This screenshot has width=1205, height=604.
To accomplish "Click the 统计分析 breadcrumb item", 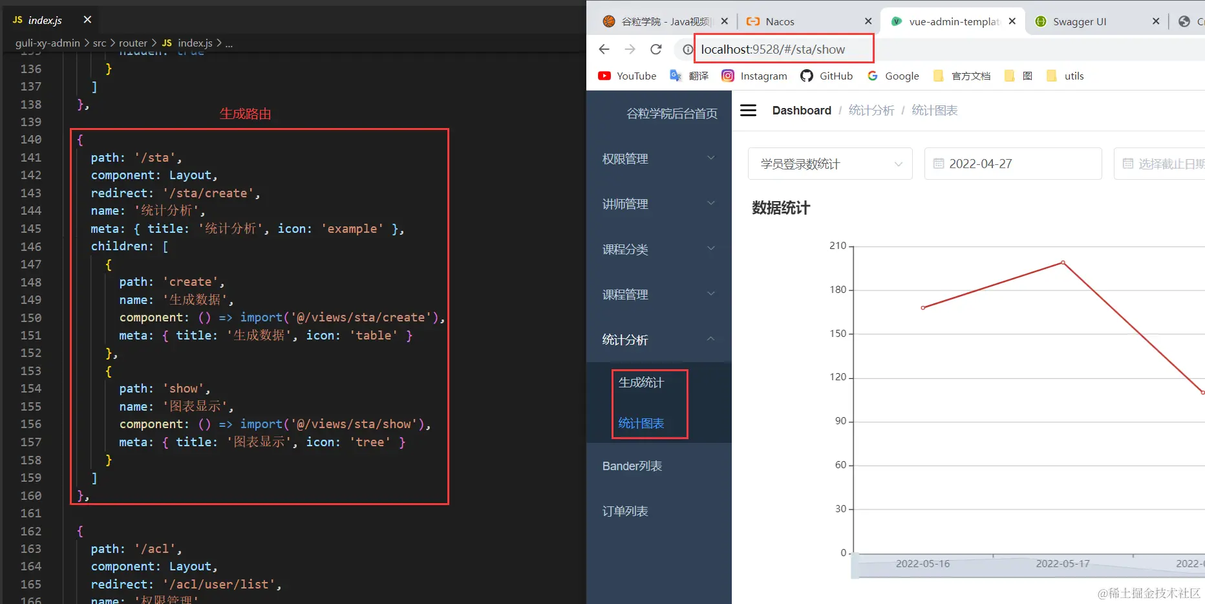I will point(871,111).
